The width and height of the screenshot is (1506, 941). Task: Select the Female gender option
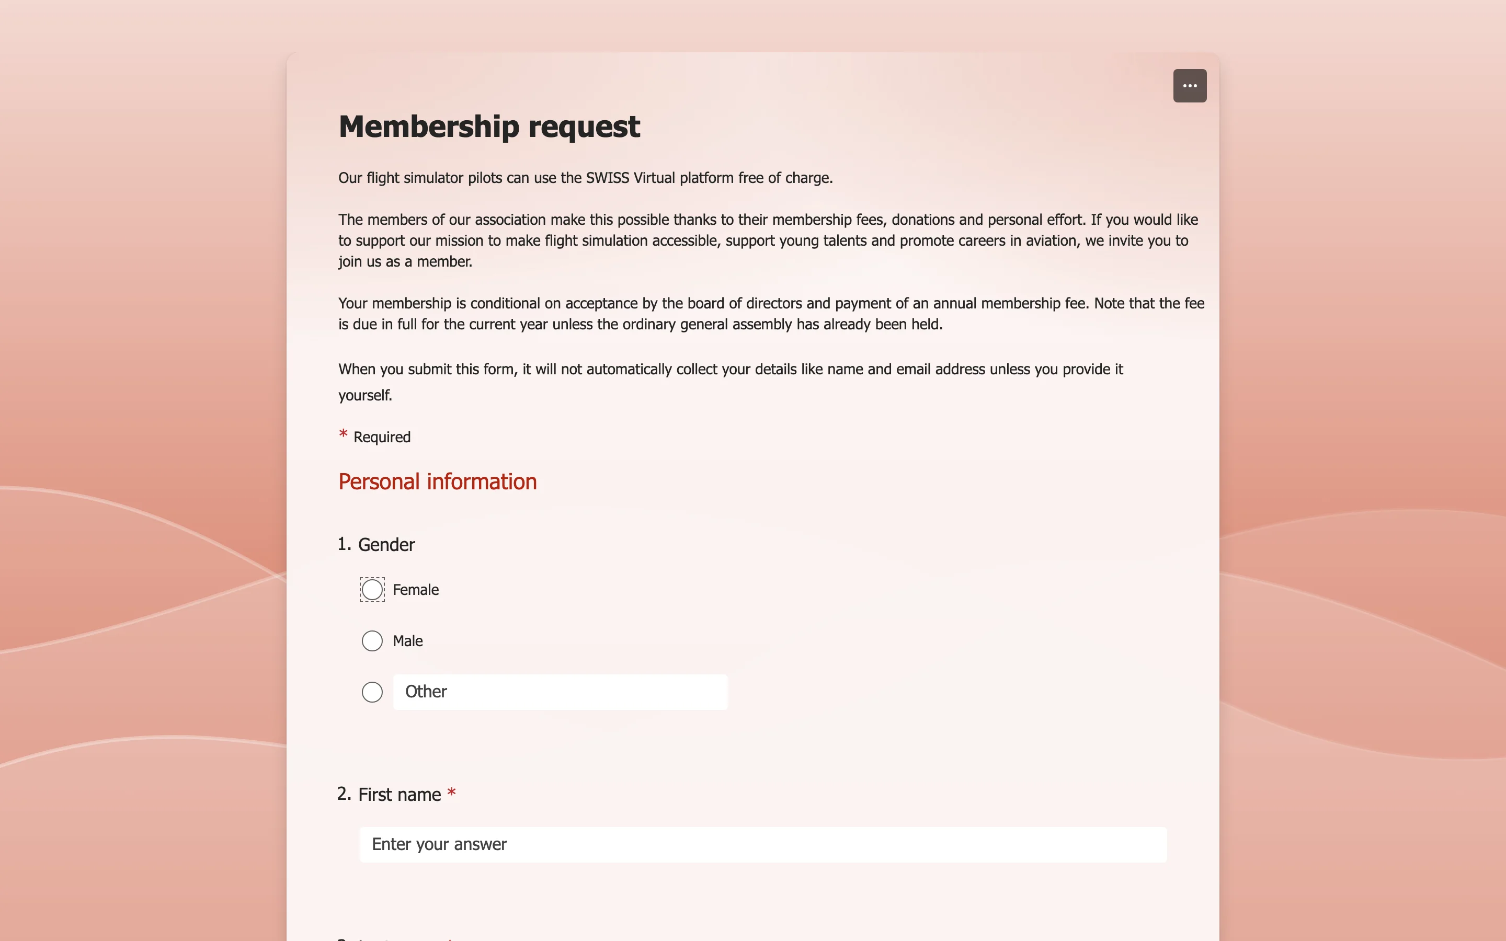pyautogui.click(x=371, y=589)
